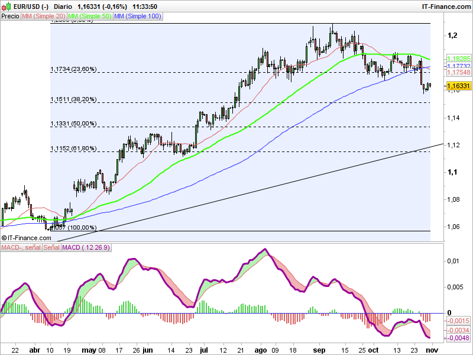Click the -0,0015 histogram value tag
Screen dimensions: 473x355
click(458, 321)
